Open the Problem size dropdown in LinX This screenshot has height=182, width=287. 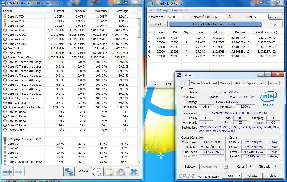[180, 17]
